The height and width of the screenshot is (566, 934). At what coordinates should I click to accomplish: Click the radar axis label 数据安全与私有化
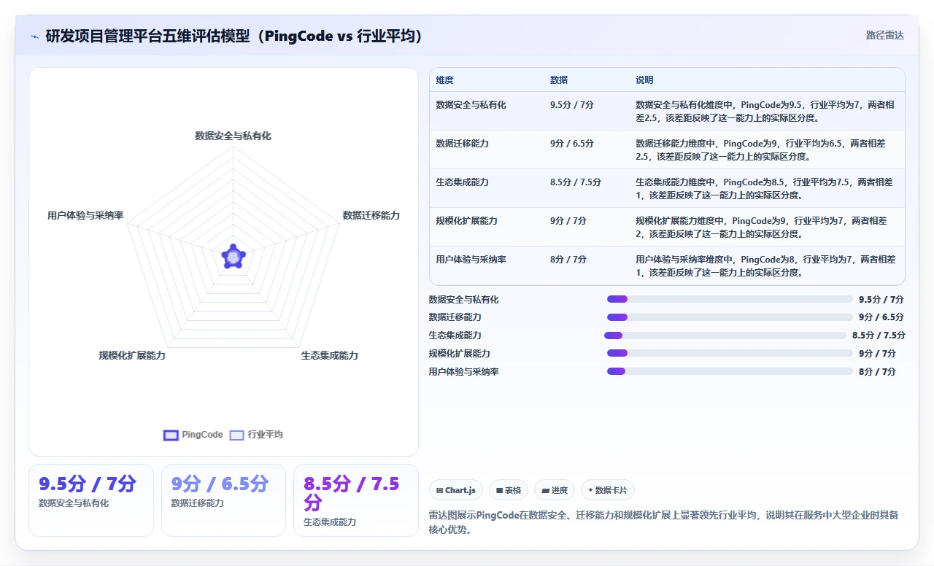pyautogui.click(x=233, y=136)
